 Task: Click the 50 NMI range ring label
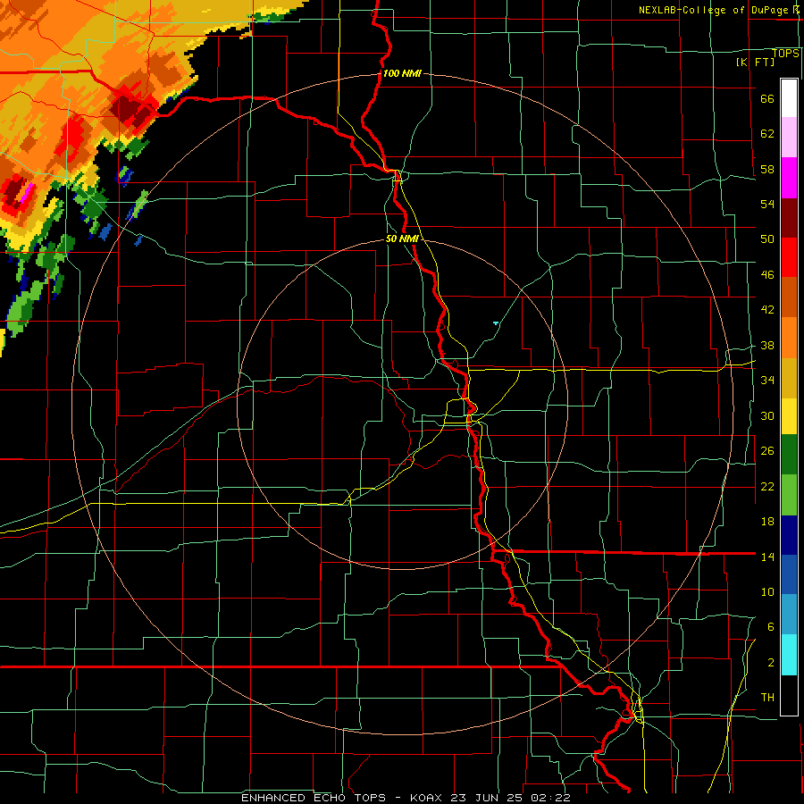coord(402,239)
